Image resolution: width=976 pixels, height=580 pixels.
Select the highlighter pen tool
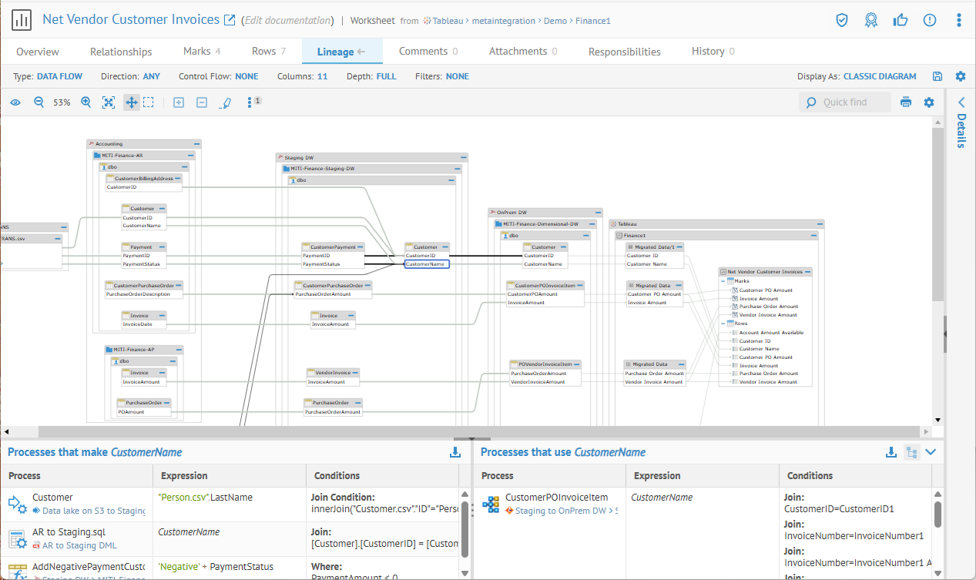click(225, 102)
